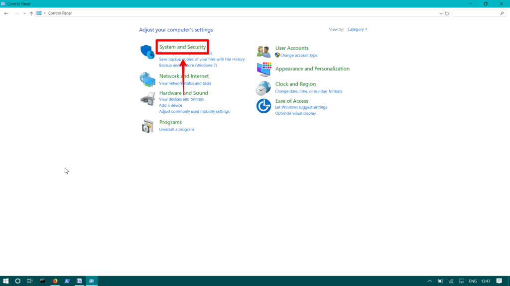The image size is (510, 286).
Task: Minimize the Control Panel window
Action: pyautogui.click(x=470, y=4)
